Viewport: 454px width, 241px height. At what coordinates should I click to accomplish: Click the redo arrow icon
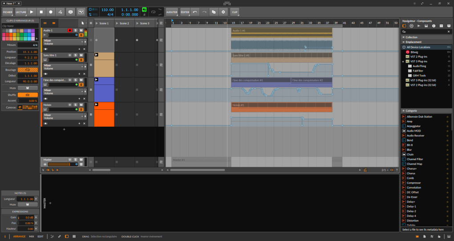coord(204,12)
